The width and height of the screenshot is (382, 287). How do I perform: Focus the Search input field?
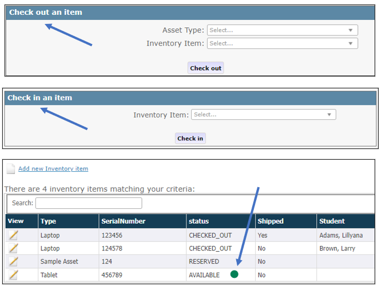[x=89, y=203]
